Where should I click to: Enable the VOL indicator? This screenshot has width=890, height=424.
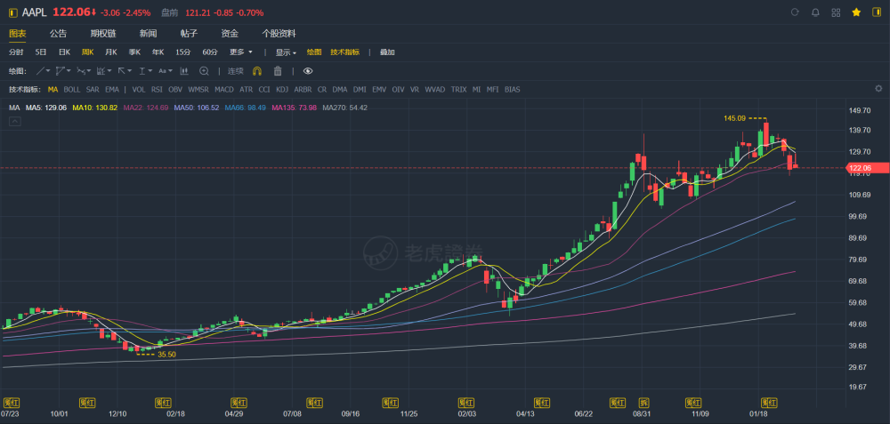point(139,89)
